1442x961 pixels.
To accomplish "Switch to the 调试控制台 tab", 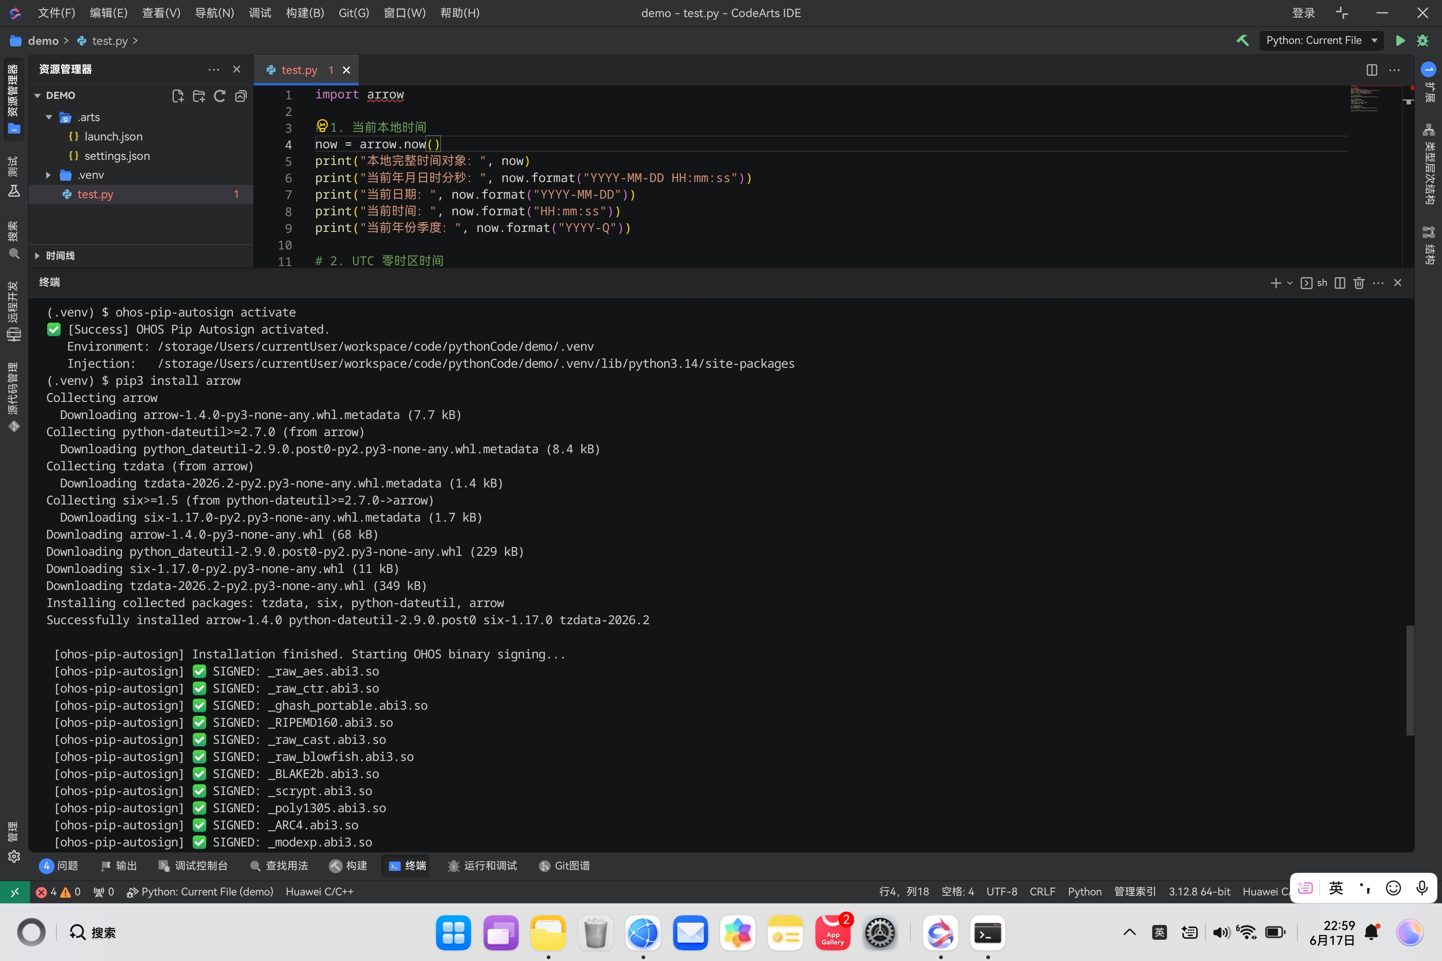I will pyautogui.click(x=193, y=865).
